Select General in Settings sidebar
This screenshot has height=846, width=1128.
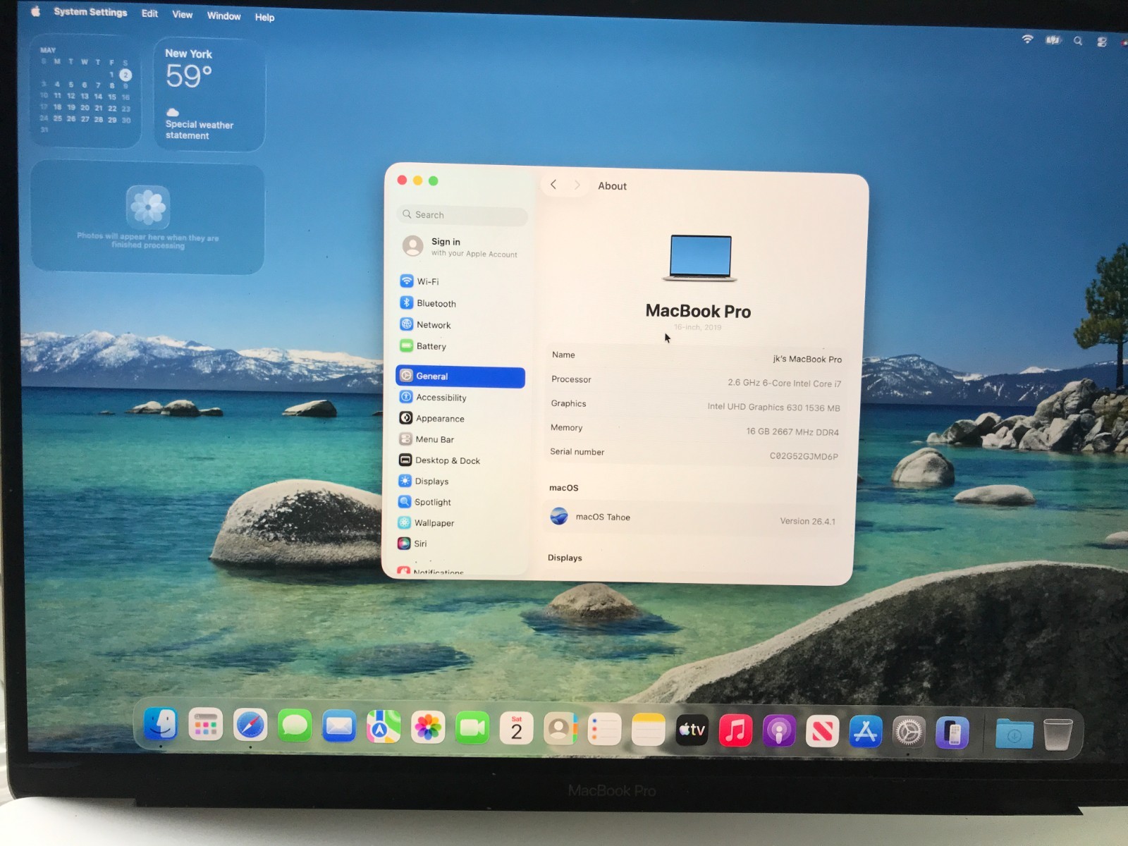click(x=460, y=376)
